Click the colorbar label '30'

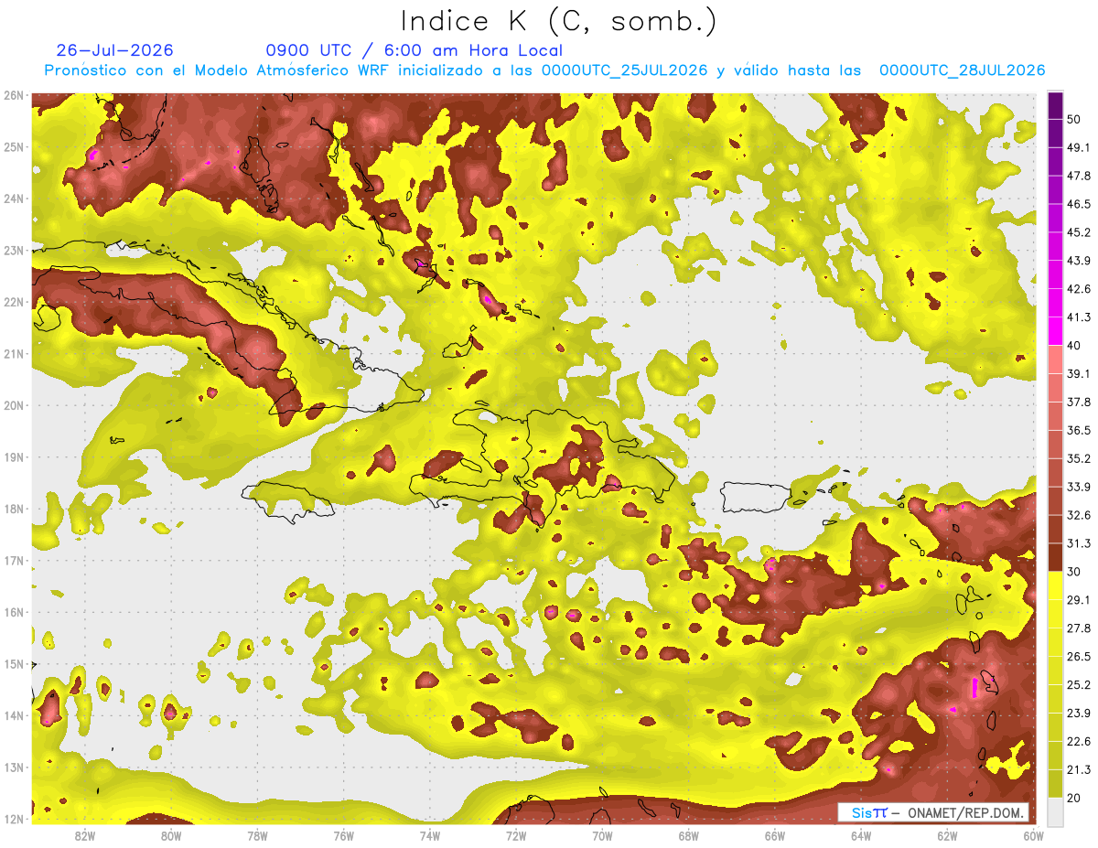click(1075, 571)
